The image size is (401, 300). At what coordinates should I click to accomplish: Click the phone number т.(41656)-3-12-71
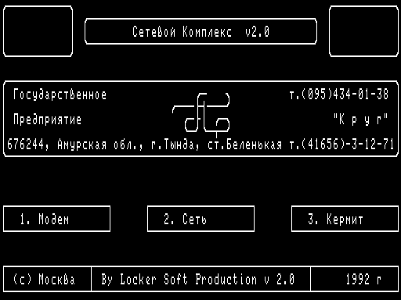pyautogui.click(x=341, y=145)
